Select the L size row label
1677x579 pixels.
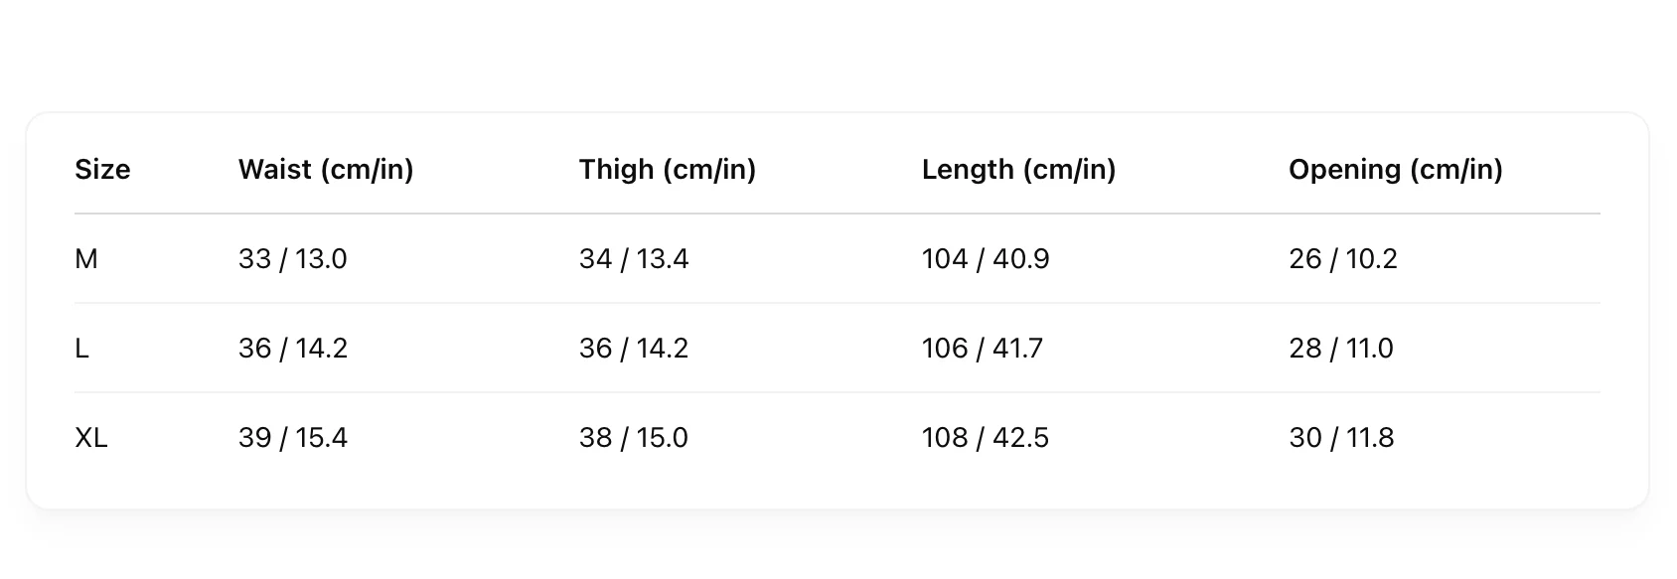[x=82, y=349]
